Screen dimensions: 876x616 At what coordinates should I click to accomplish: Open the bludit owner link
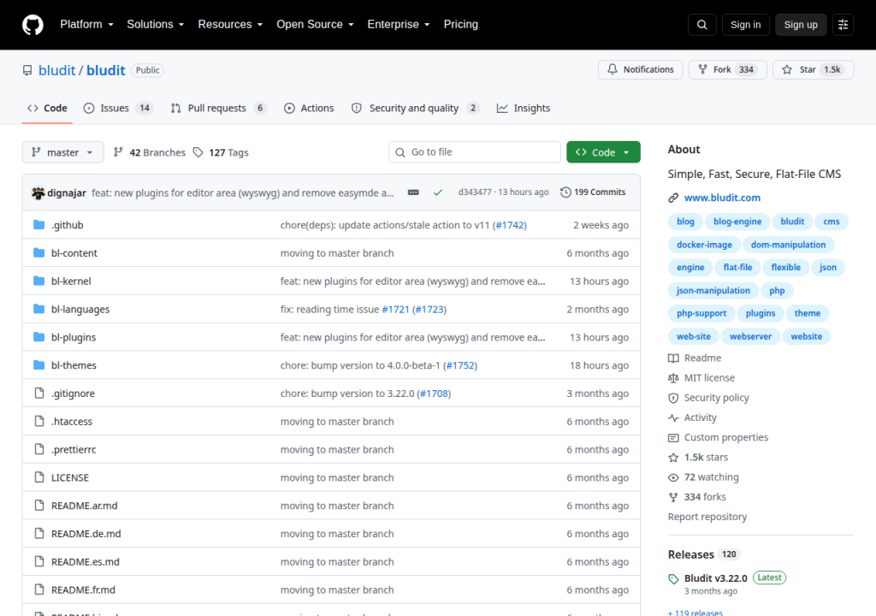(x=56, y=70)
